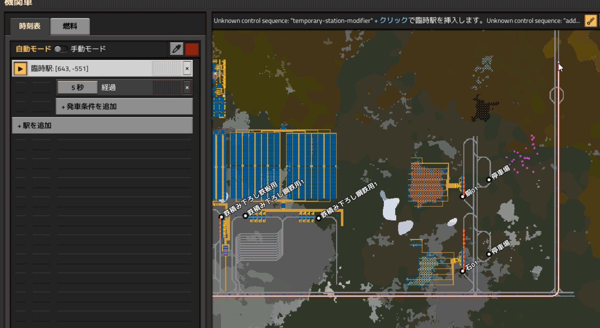Open the red train color swatch
Screen dimensions: 600x328
tap(192, 49)
